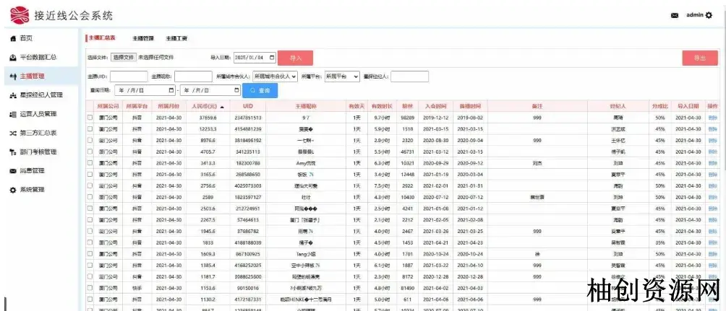Click the 运营人员管理 sidebar icon
The image size is (726, 311).
pos(12,114)
